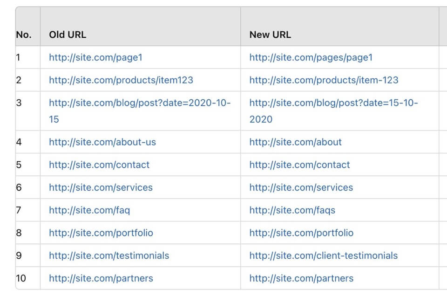The width and height of the screenshot is (447, 296).
Task: Visit the site.com/faqs link
Action: point(292,210)
